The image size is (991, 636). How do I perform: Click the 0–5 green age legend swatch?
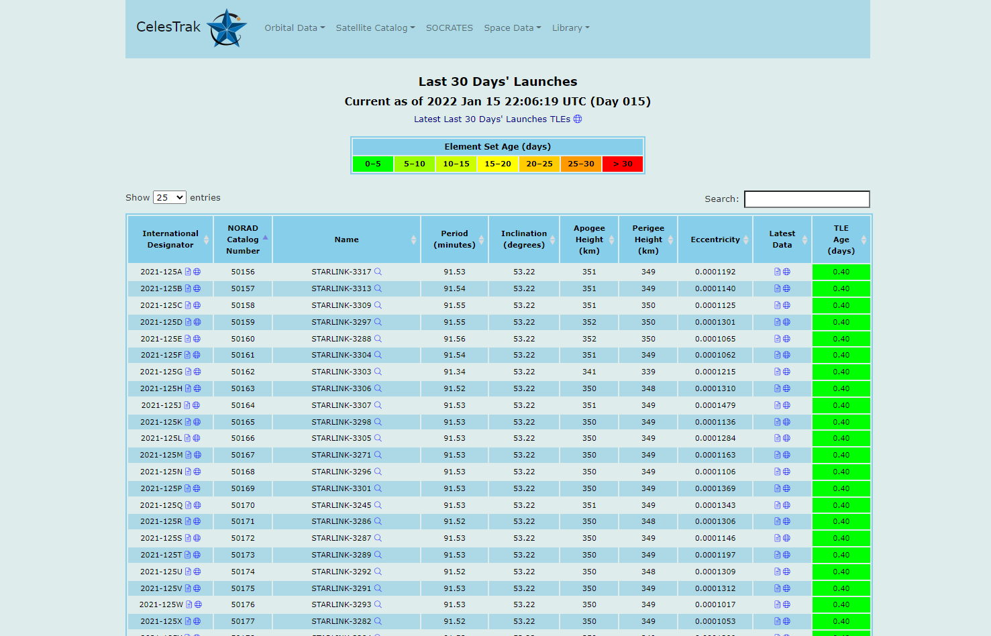(x=373, y=164)
